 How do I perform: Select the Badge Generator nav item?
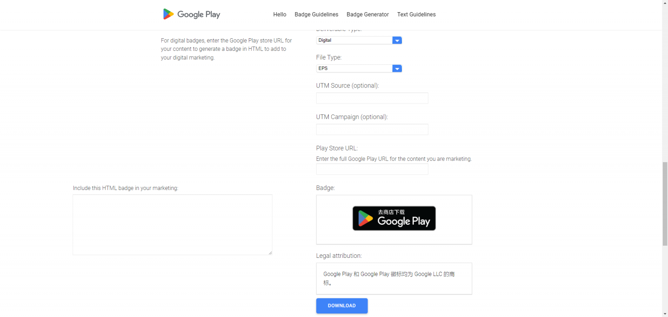367,14
